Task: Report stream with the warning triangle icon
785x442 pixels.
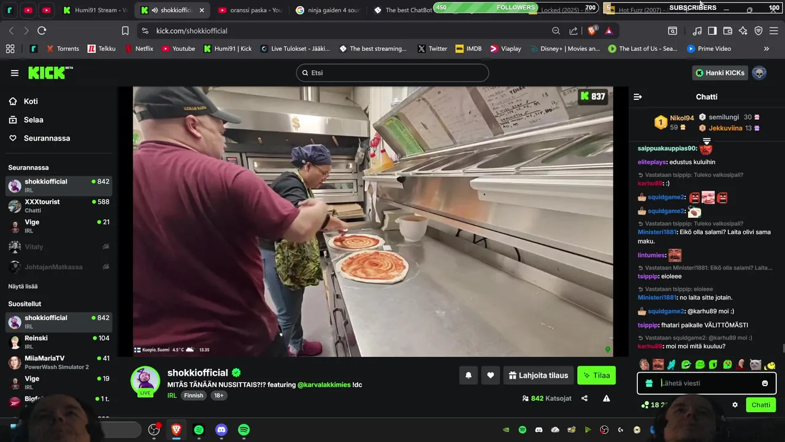Action: point(607,398)
